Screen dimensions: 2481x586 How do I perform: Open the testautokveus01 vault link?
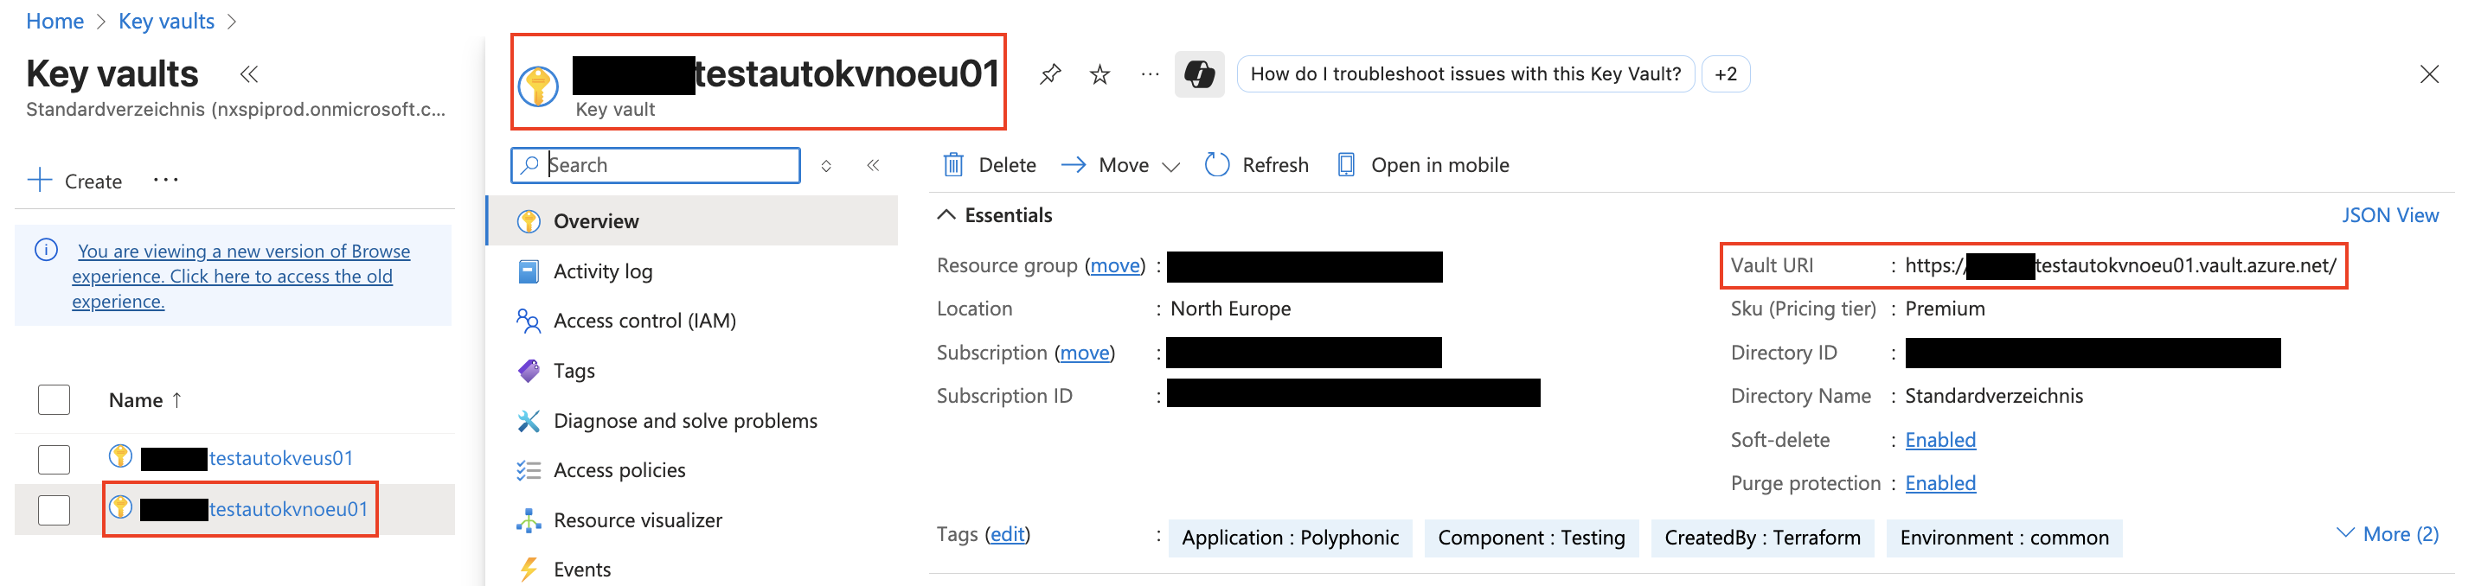pyautogui.click(x=281, y=458)
